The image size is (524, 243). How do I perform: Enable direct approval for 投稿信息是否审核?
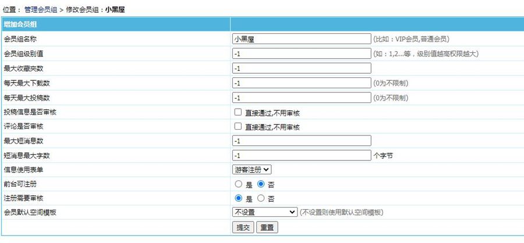(238, 112)
